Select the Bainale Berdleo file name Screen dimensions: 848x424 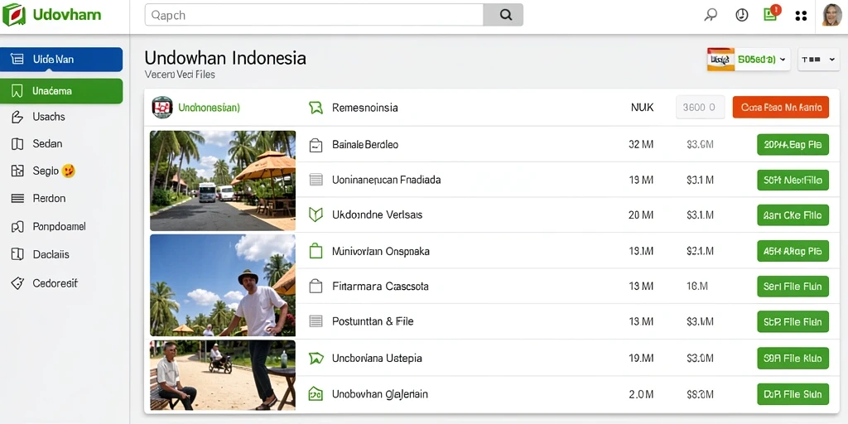click(x=365, y=145)
